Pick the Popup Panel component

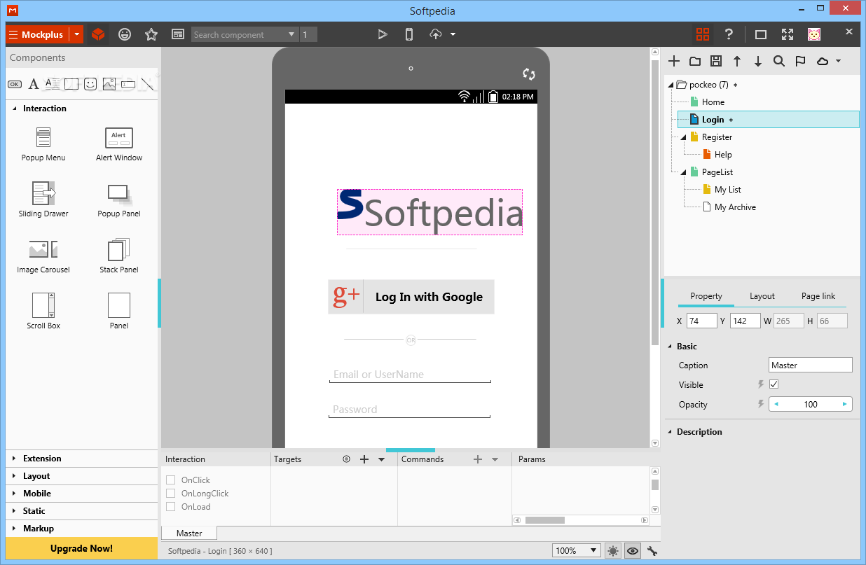(x=119, y=200)
